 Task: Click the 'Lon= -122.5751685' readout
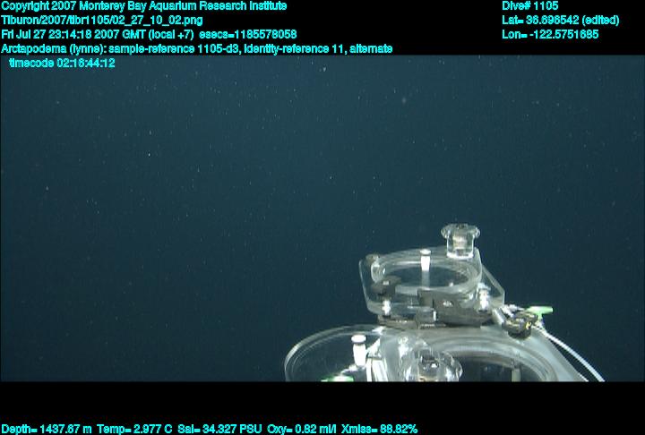tap(550, 34)
